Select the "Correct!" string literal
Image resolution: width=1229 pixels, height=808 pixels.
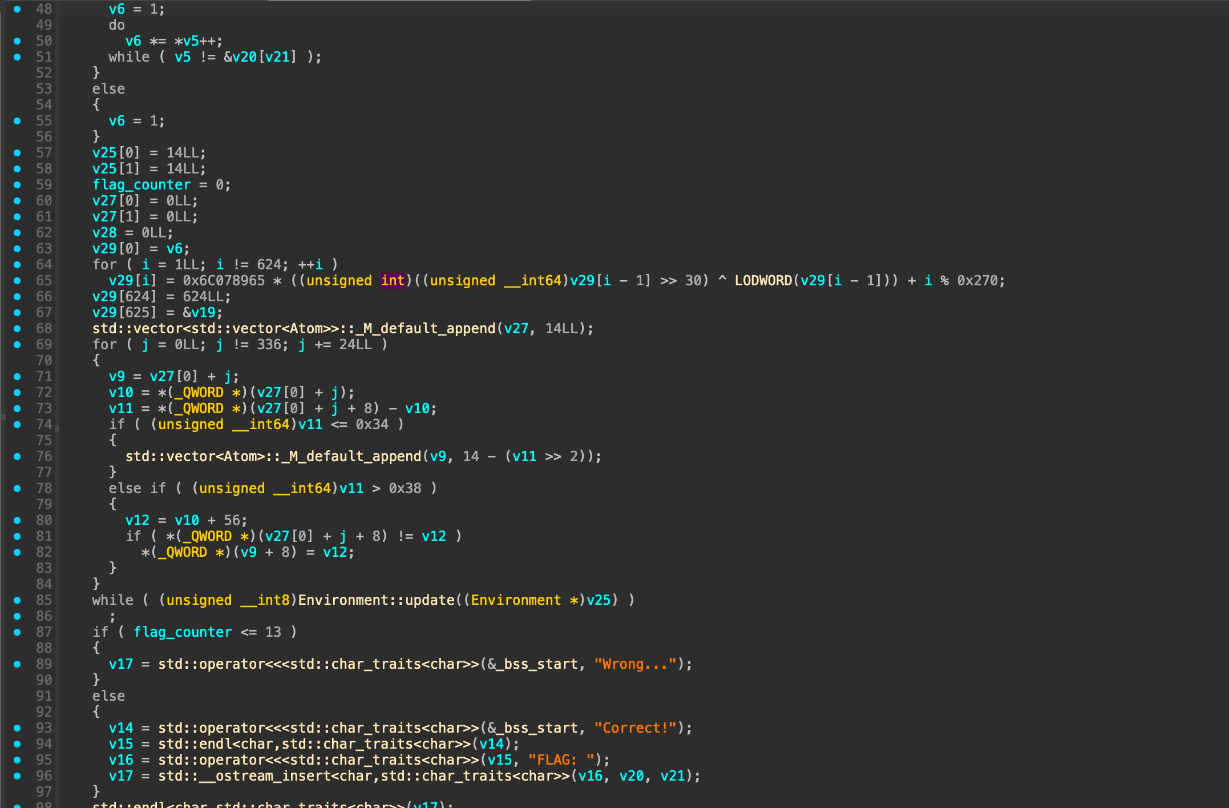[x=634, y=728]
